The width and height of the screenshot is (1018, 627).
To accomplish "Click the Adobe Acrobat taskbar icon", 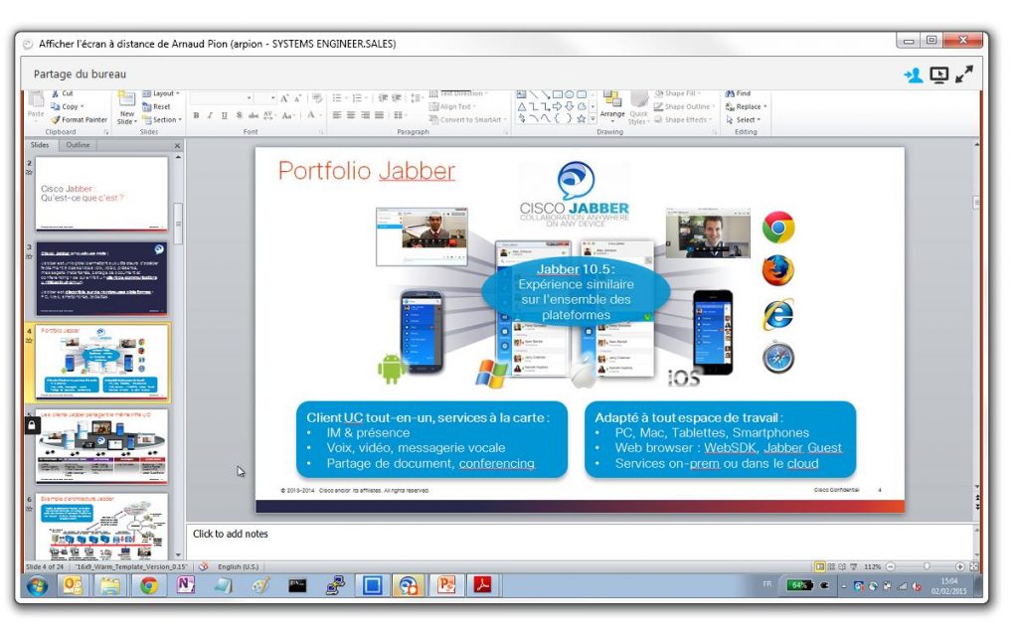I will [x=482, y=585].
